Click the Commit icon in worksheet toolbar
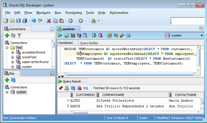The width and height of the screenshot is (207, 123). [94, 35]
